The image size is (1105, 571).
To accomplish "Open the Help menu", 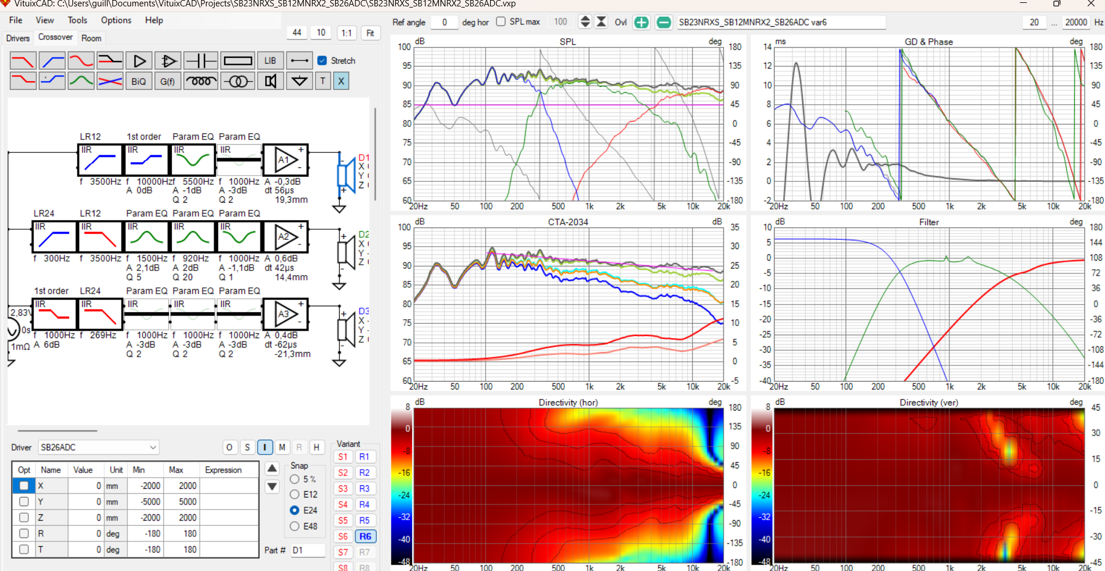I will [x=154, y=20].
